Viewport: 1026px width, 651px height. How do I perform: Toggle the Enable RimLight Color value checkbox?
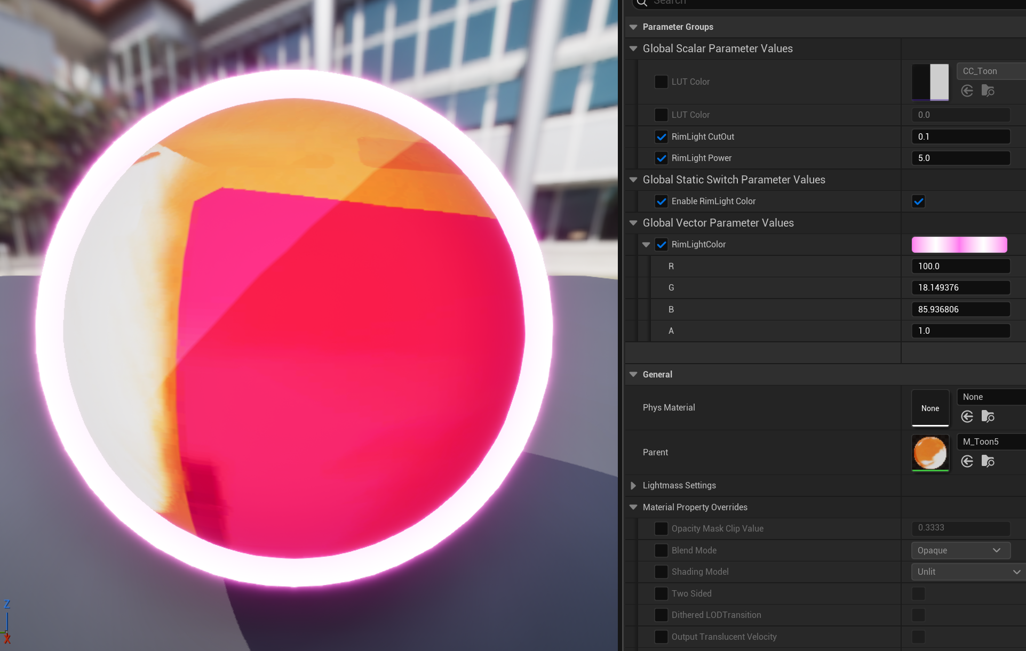click(918, 202)
